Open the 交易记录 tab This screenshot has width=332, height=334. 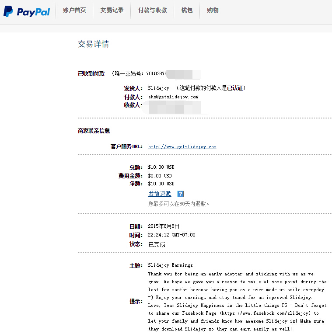click(112, 10)
